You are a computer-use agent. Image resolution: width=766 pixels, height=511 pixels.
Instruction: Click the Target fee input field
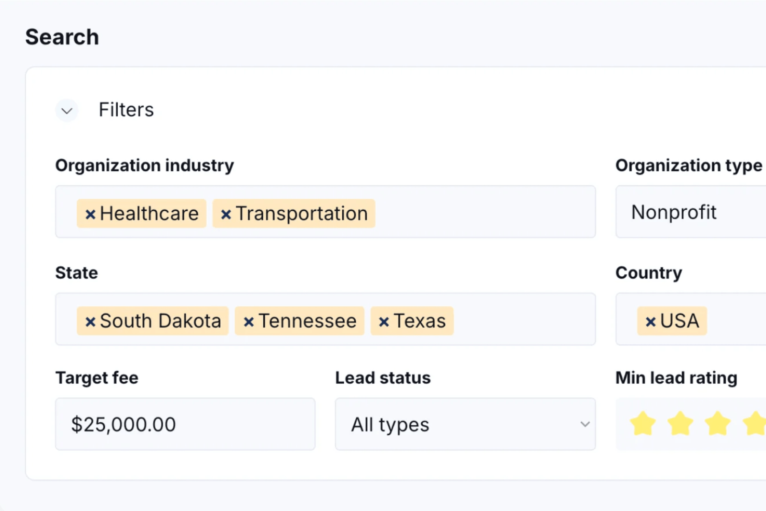(x=185, y=424)
